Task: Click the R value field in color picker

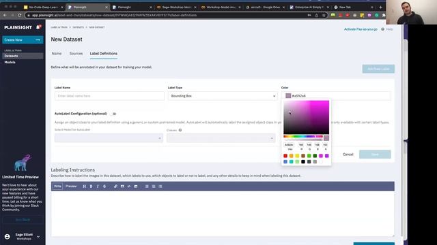Action: (x=301, y=145)
